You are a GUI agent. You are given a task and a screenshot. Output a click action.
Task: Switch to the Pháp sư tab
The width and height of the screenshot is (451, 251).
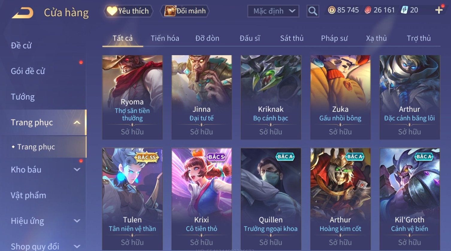point(334,38)
